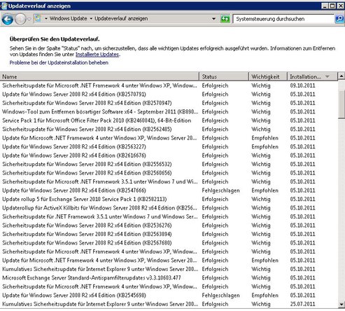This screenshot has width=345, height=311.
Task: Click the search magnifier icon
Action: click(339, 19)
